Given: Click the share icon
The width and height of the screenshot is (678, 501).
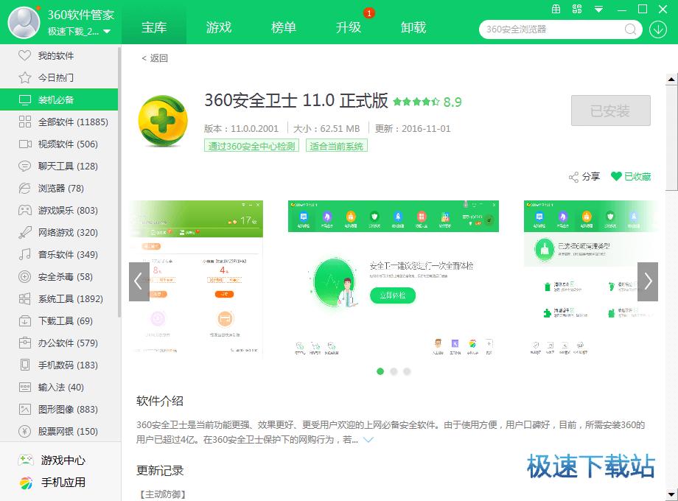Looking at the screenshot, I should tap(574, 177).
